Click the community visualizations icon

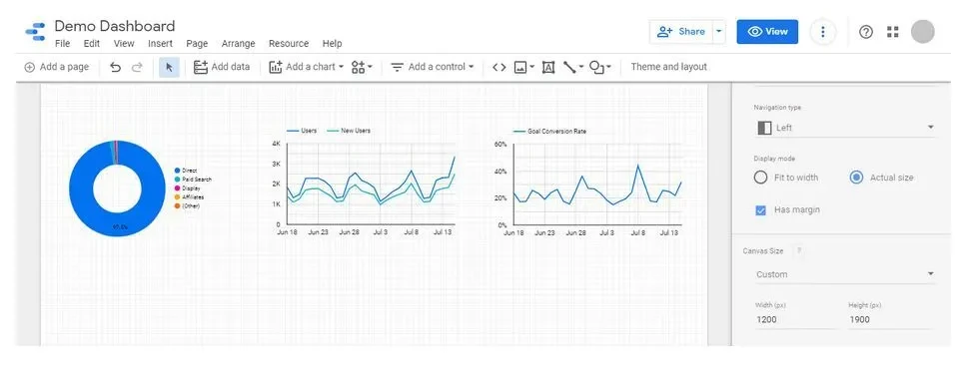coord(362,67)
